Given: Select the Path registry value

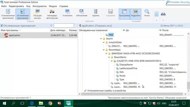Looking at the screenshot, I should pos(121,72).
